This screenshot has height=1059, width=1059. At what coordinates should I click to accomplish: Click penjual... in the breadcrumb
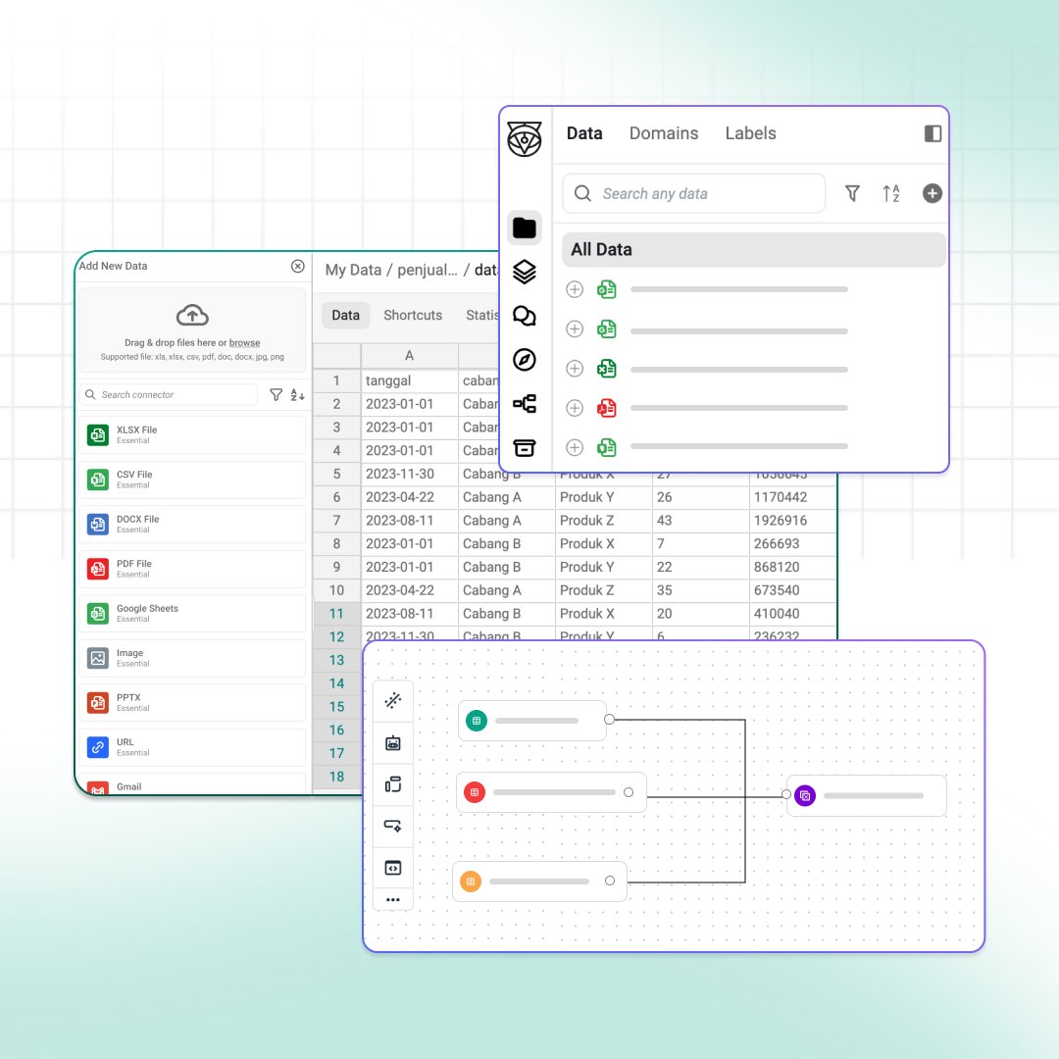tap(427, 271)
